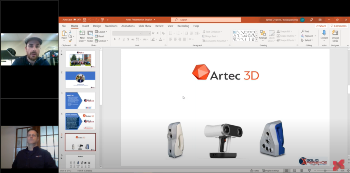
Task: Click the zoom slider handle
Action: click(x=325, y=171)
